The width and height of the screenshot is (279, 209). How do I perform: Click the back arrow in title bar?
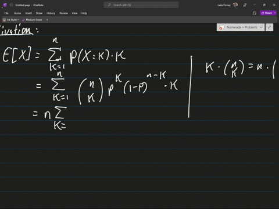click(x=11, y=5)
